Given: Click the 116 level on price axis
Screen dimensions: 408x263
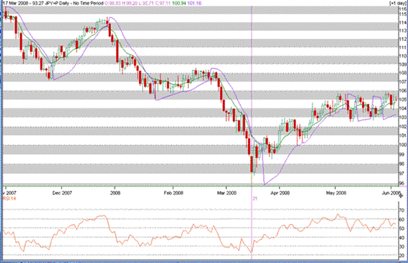Looking at the screenshot, I should coord(402,9).
